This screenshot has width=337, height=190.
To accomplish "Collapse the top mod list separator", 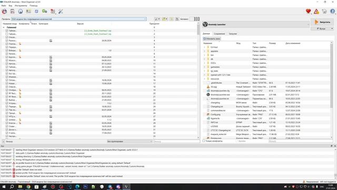I will [x=4, y=27].
